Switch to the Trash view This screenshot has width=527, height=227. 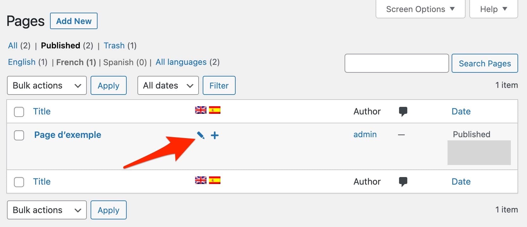click(114, 46)
